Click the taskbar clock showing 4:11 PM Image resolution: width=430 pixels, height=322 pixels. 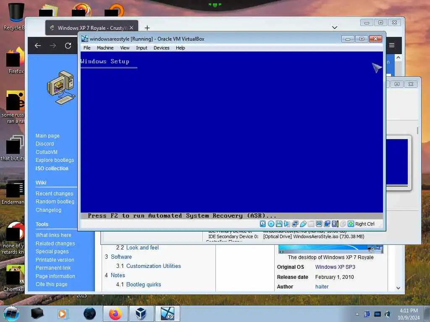409,314
